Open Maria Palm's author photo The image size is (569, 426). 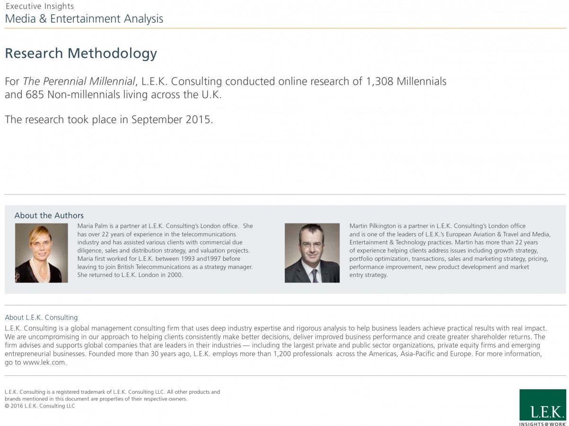tap(42, 253)
